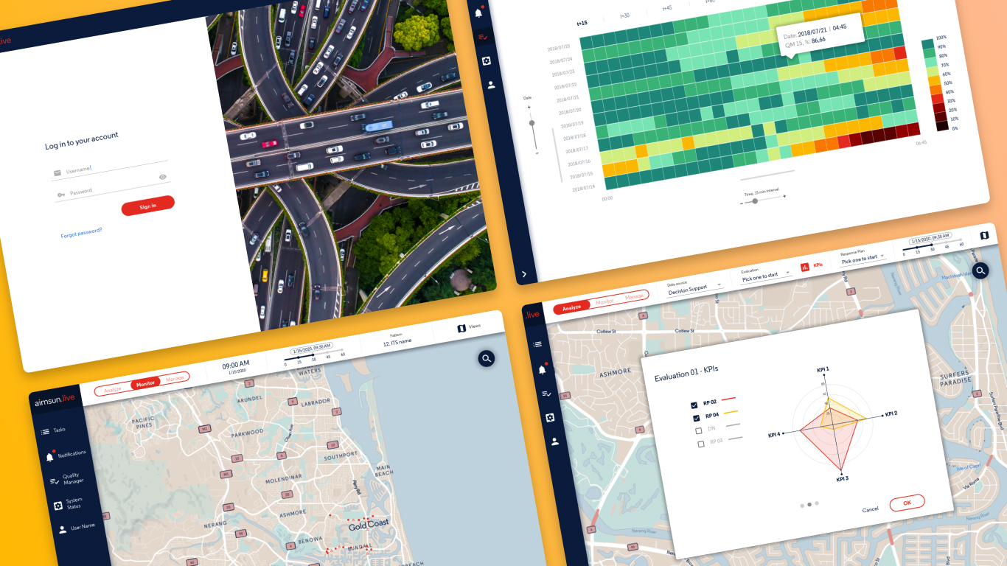
Task: Click the middle pagination dot in KPIs dialog
Action: (x=809, y=505)
